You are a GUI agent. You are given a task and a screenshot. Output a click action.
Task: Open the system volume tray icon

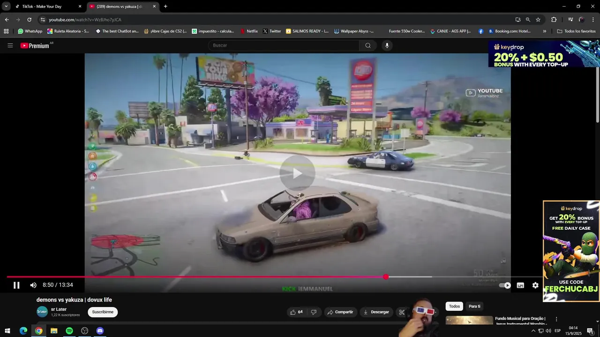tap(548, 331)
